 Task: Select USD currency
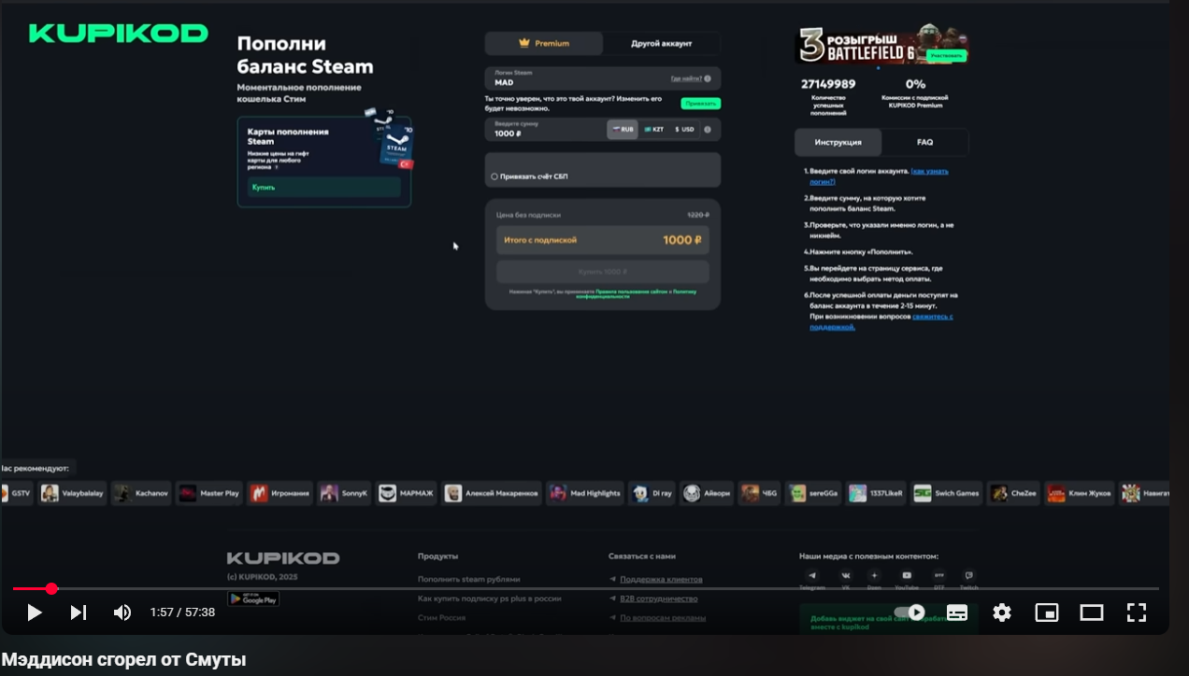tap(684, 130)
